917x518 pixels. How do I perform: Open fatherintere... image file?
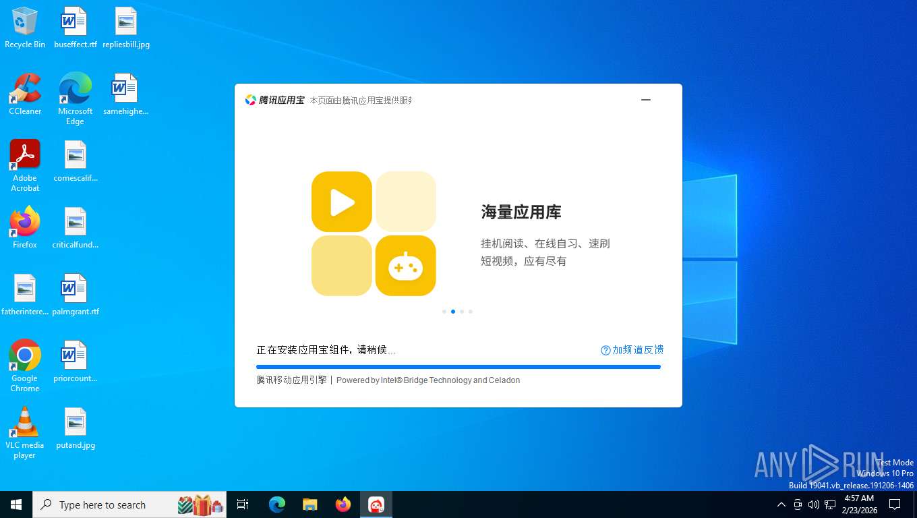tap(25, 295)
